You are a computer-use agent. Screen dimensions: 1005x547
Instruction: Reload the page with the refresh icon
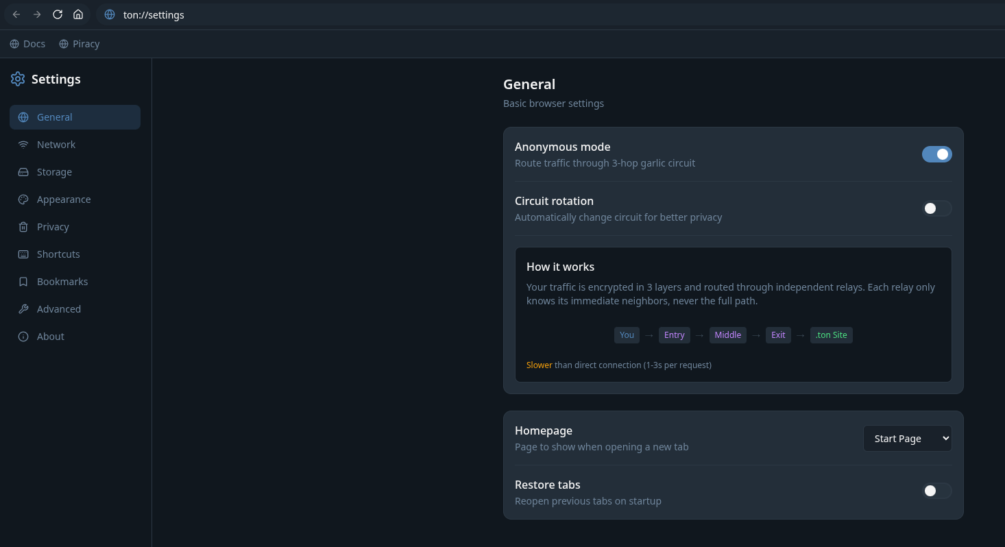pyautogui.click(x=58, y=14)
